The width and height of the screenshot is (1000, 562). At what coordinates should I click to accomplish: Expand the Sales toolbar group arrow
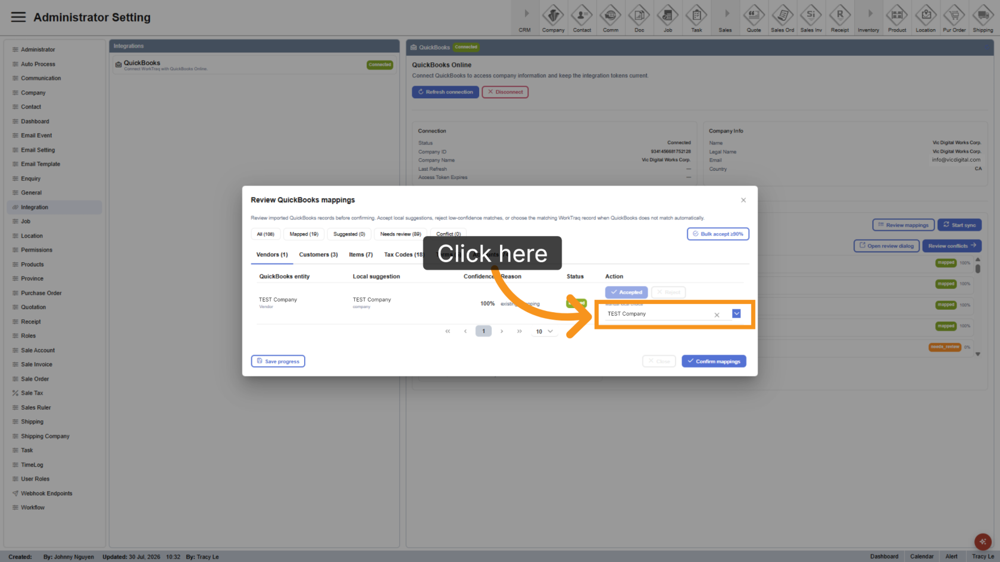[727, 14]
